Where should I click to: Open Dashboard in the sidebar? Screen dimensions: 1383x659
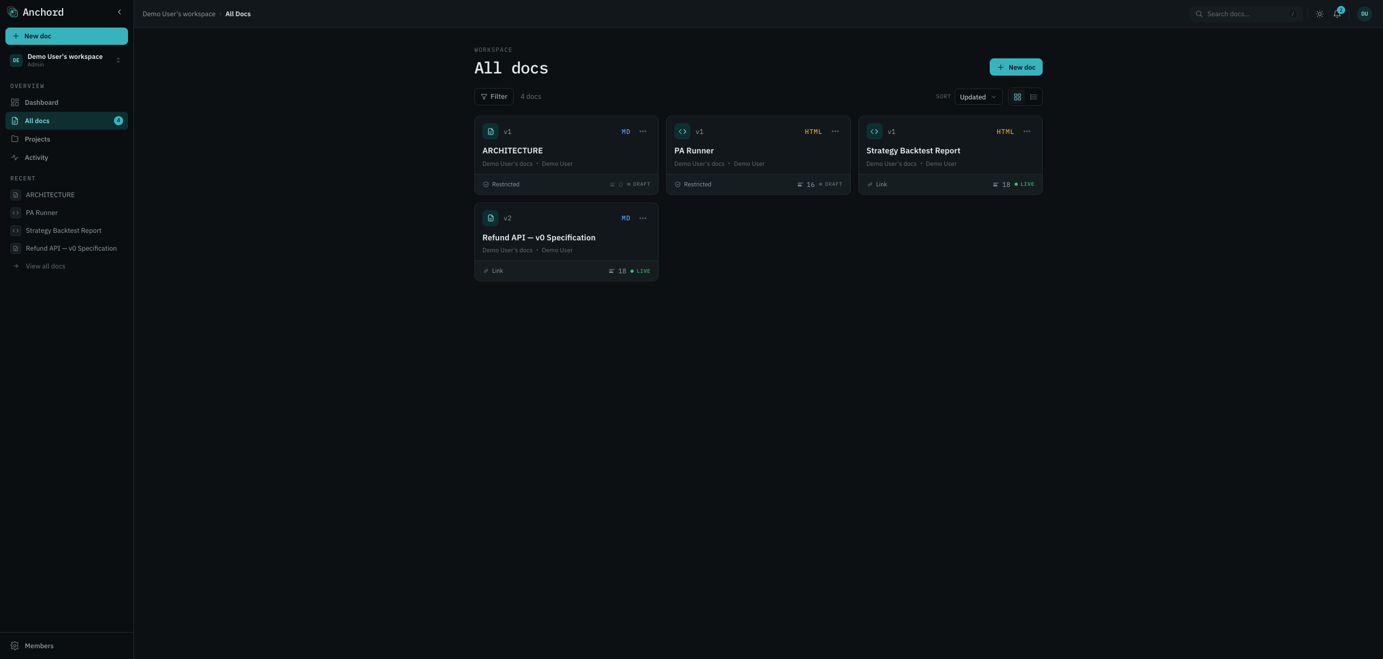point(66,103)
